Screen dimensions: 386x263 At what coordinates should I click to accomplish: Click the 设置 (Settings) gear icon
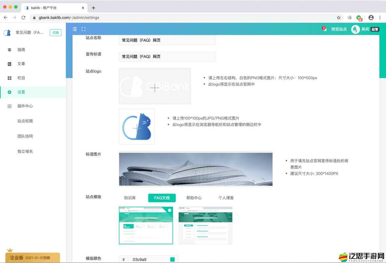pyautogui.click(x=10, y=92)
